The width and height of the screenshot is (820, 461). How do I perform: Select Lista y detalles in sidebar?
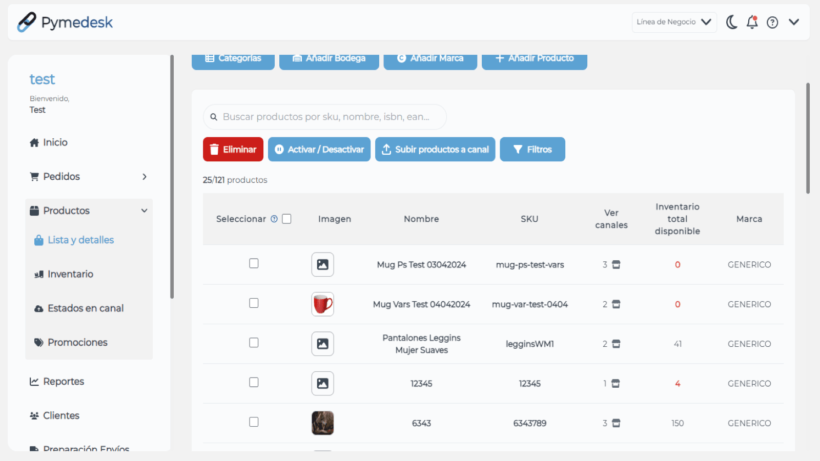[x=80, y=240]
